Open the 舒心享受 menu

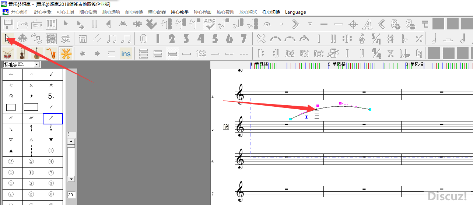43,12
